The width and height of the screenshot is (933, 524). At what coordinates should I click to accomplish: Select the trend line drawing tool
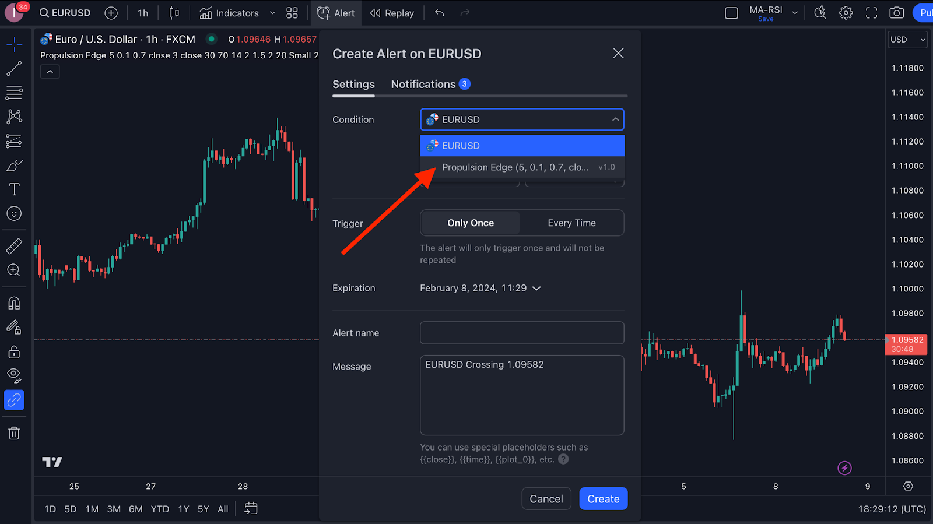point(14,68)
